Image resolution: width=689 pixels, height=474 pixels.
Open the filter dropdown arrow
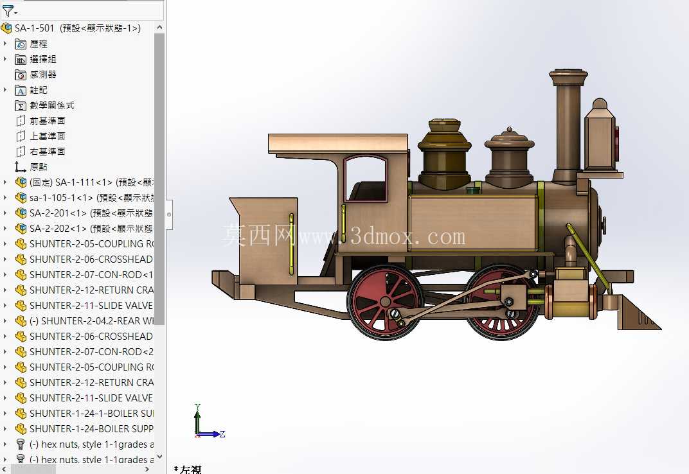tap(16, 13)
